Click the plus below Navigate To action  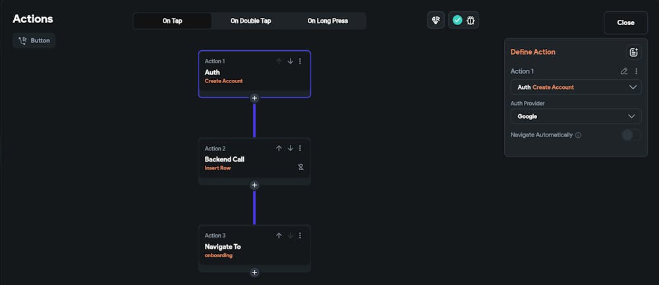tap(254, 272)
